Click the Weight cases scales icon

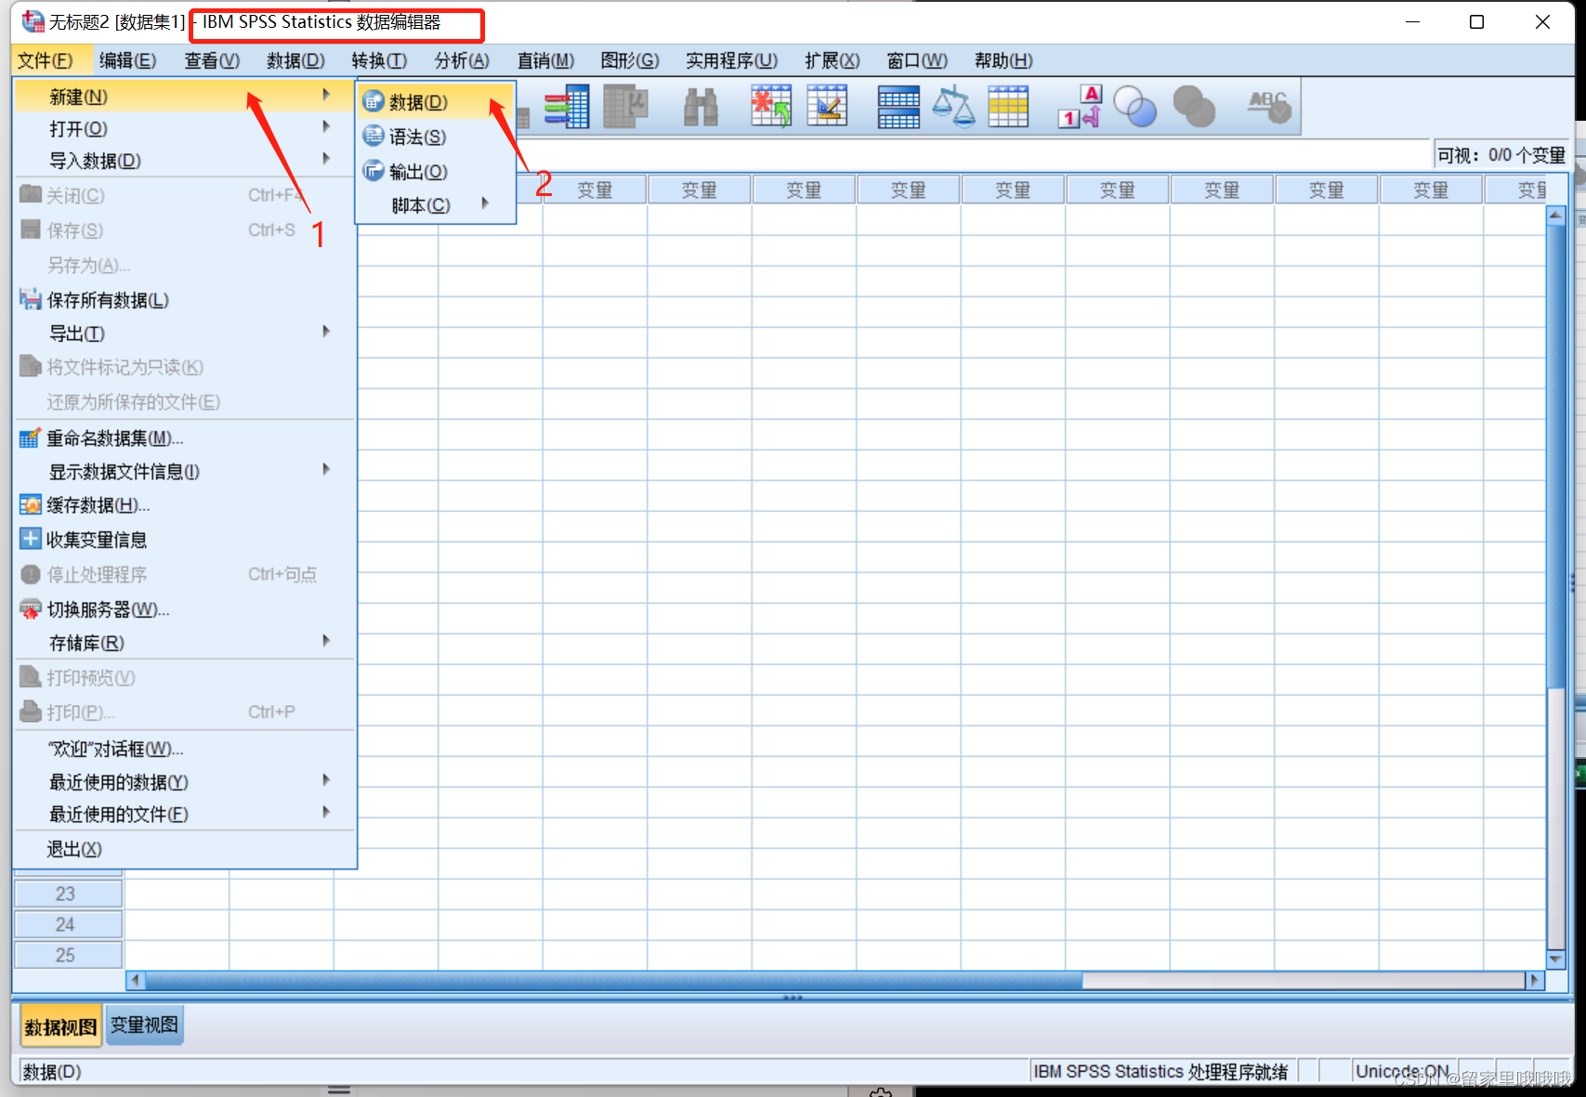[953, 107]
